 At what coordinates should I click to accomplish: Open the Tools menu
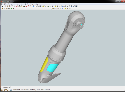click(x=22, y=4)
